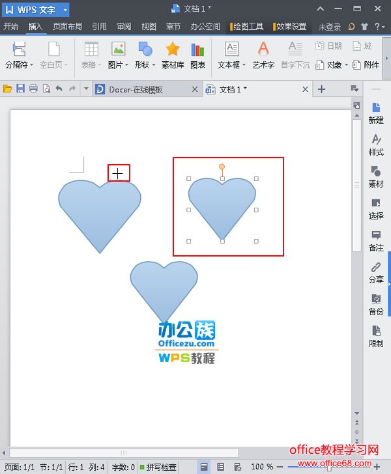The width and height of the screenshot is (391, 474).
Task: Open the 素材库 material library
Action: click(x=173, y=55)
